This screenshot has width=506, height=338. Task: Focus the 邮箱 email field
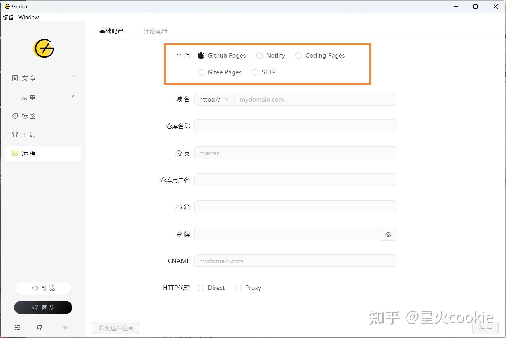coord(295,207)
